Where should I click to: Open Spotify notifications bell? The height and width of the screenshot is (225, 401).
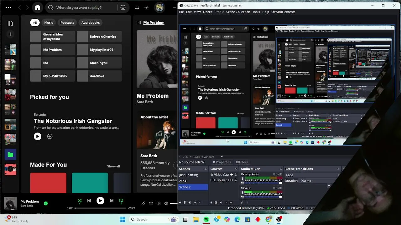137,7
